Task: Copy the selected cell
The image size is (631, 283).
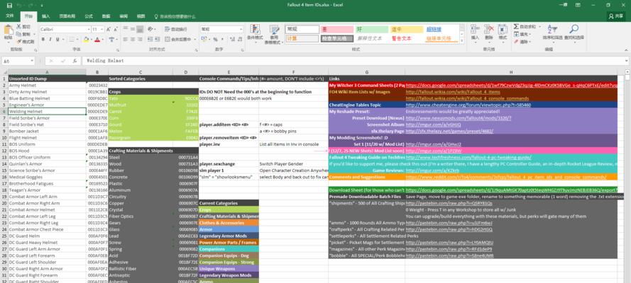Action: click(23, 34)
